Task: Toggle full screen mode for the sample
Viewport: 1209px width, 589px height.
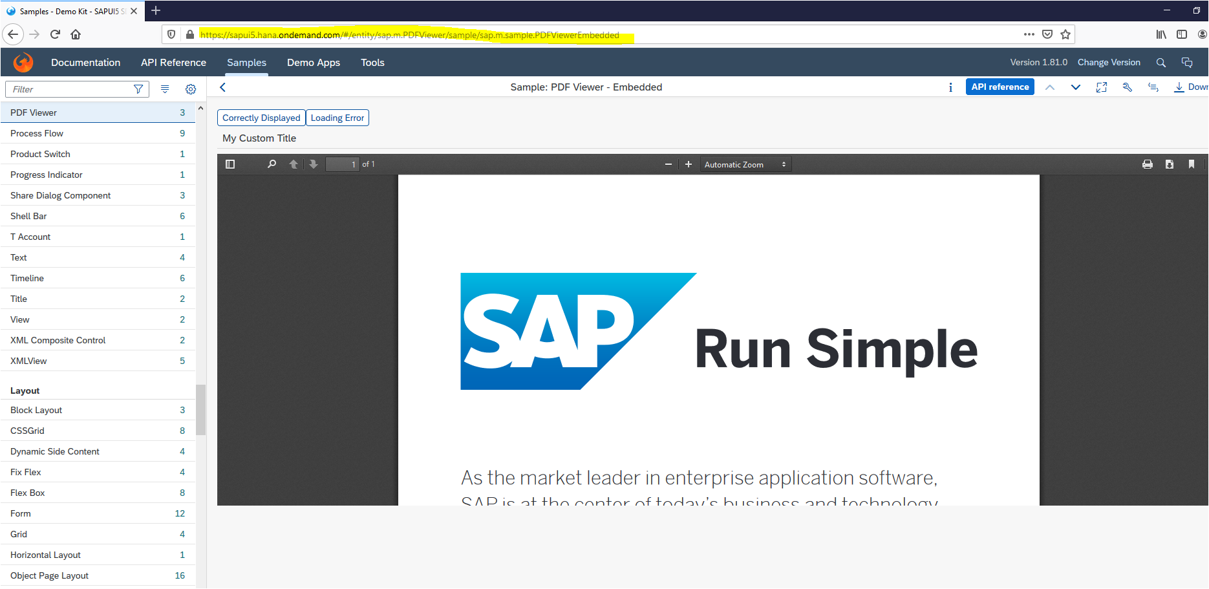Action: tap(1102, 87)
